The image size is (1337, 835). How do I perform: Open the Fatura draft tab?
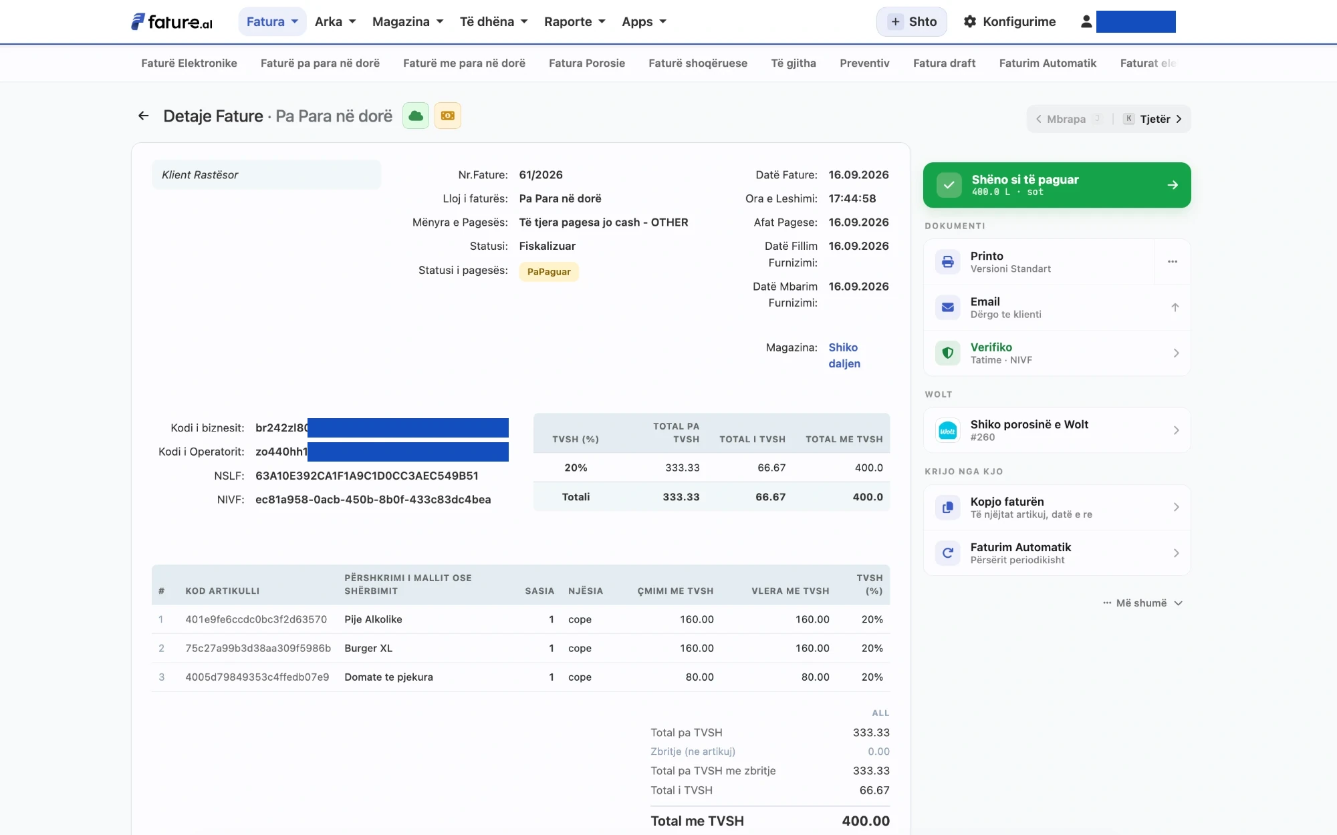point(944,63)
